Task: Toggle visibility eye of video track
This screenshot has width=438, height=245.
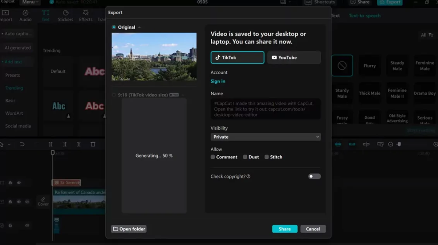Action: click(x=19, y=201)
